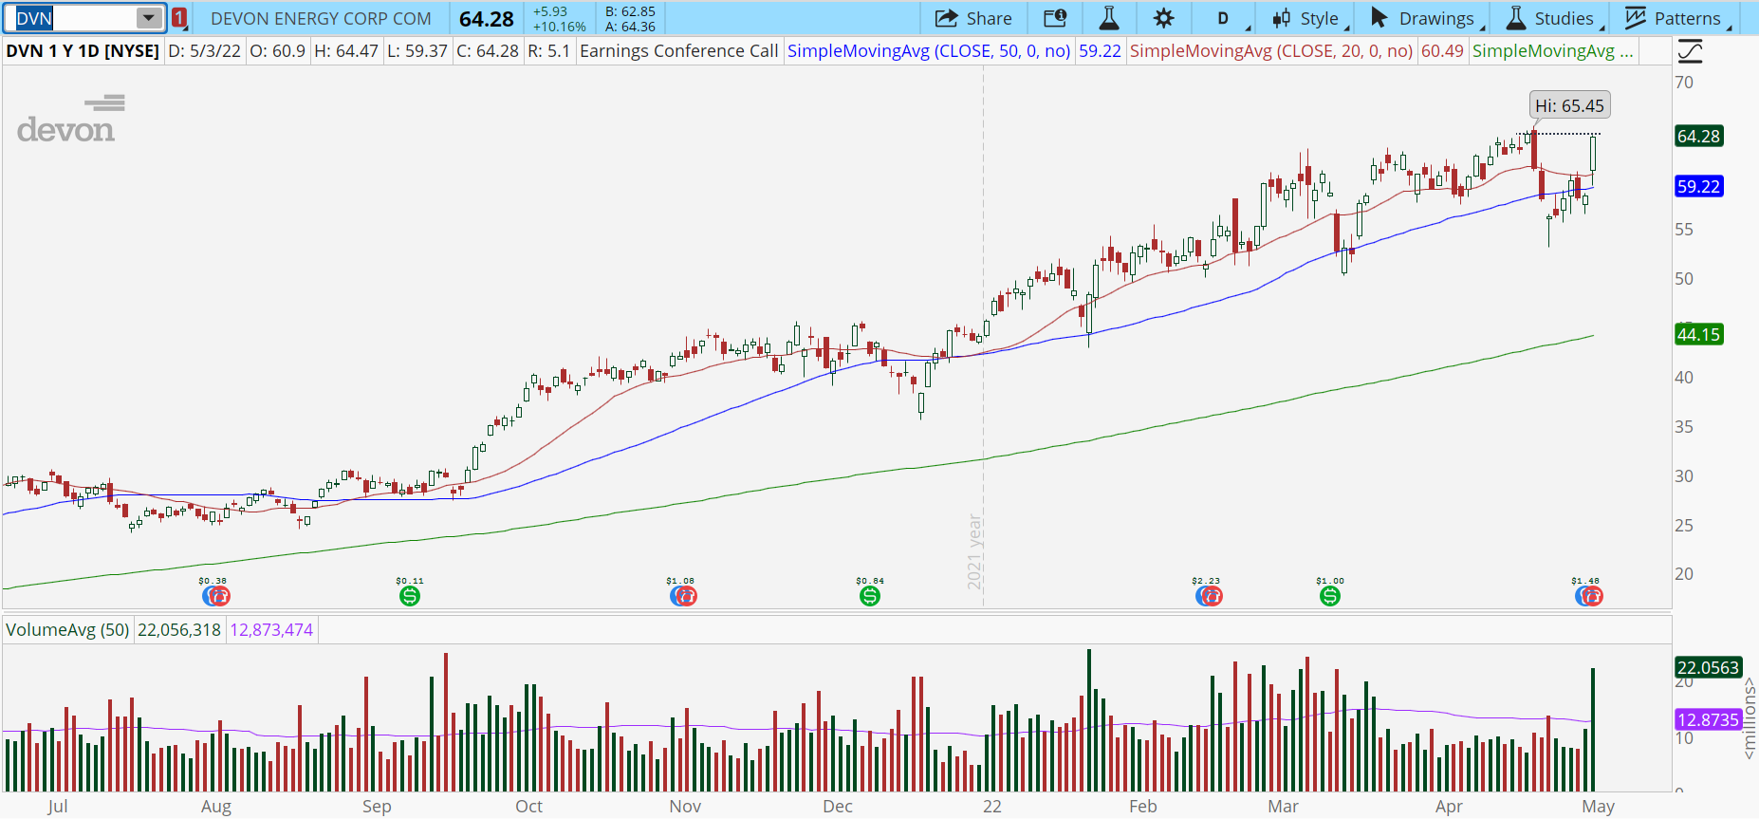This screenshot has height=819, width=1759.
Task: Click the 60.49 value in the chart header
Action: click(x=1442, y=51)
